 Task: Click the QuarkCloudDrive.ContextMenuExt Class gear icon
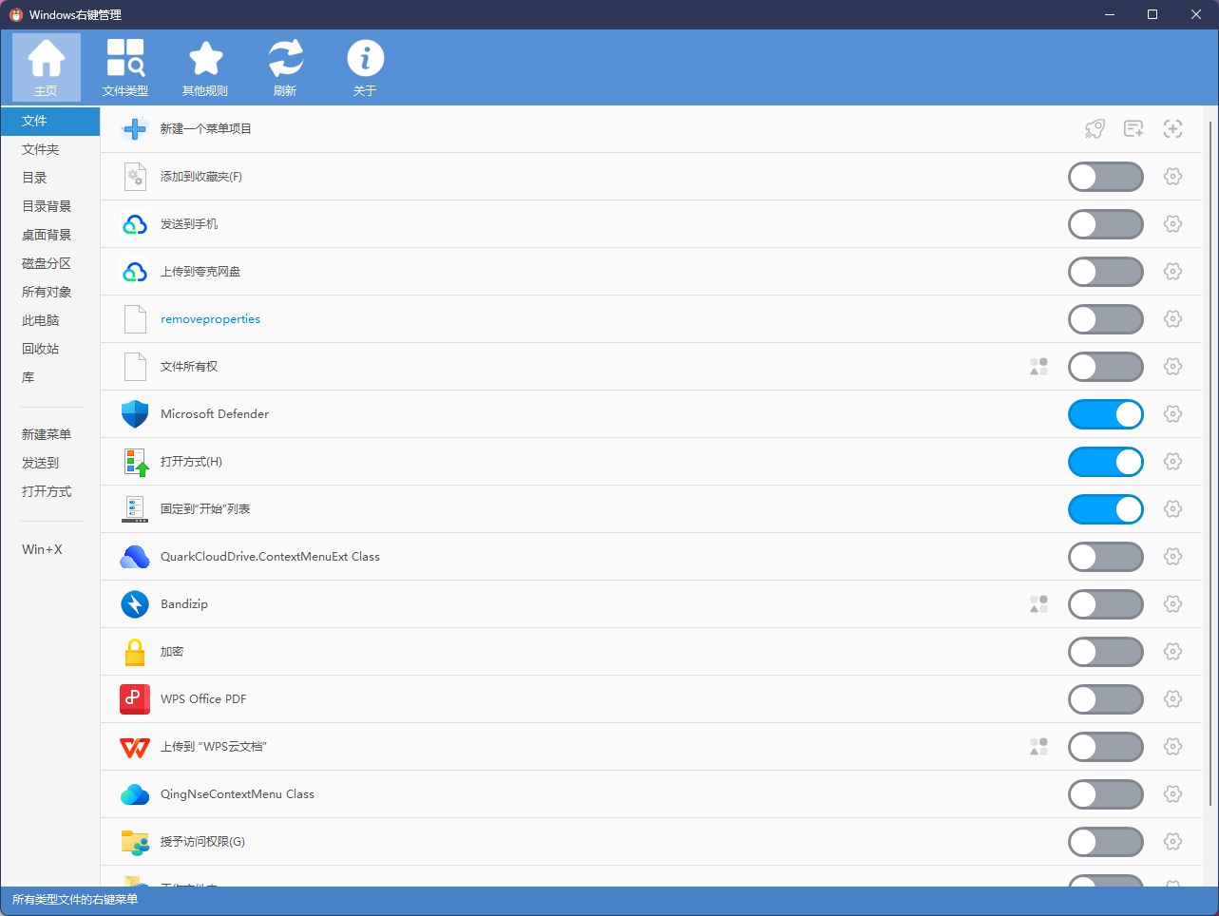[x=1172, y=557]
